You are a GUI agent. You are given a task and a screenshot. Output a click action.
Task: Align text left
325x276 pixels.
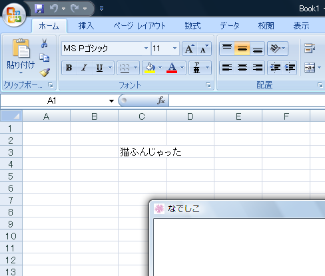click(227, 68)
